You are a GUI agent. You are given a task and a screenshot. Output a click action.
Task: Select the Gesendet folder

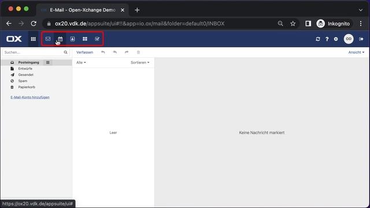point(25,75)
